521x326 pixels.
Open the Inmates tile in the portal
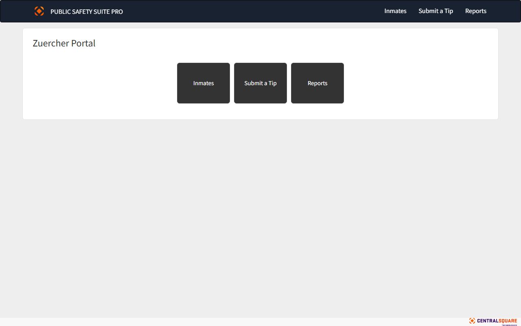coord(204,83)
